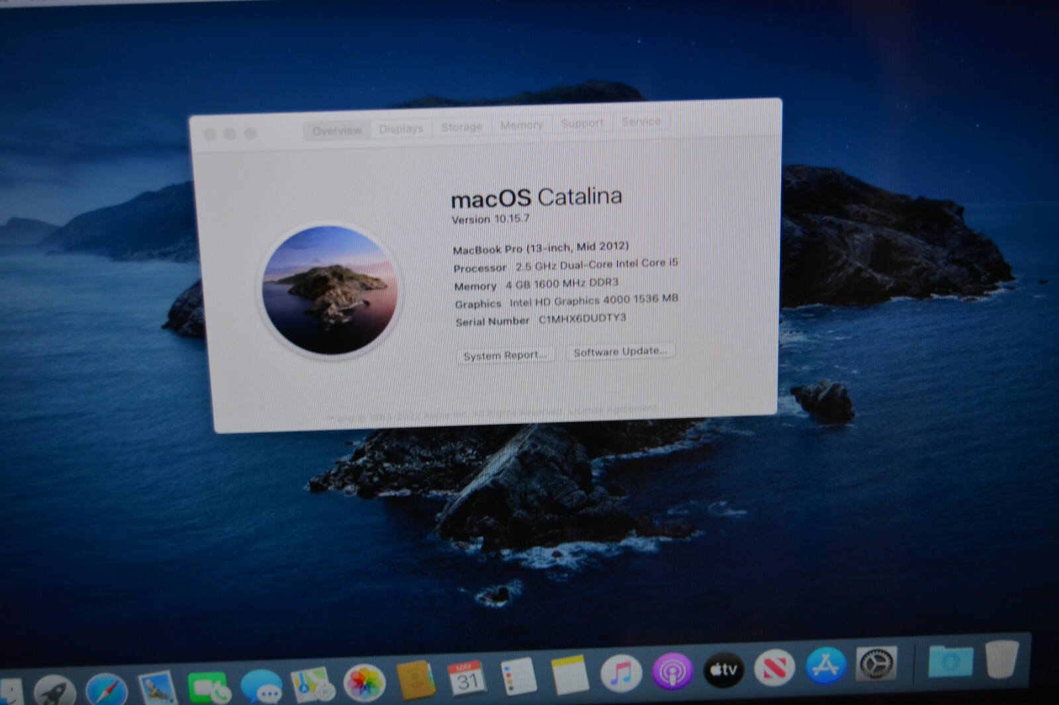The width and height of the screenshot is (1059, 705).
Task: Launch Maps from the dock
Action: (312, 684)
